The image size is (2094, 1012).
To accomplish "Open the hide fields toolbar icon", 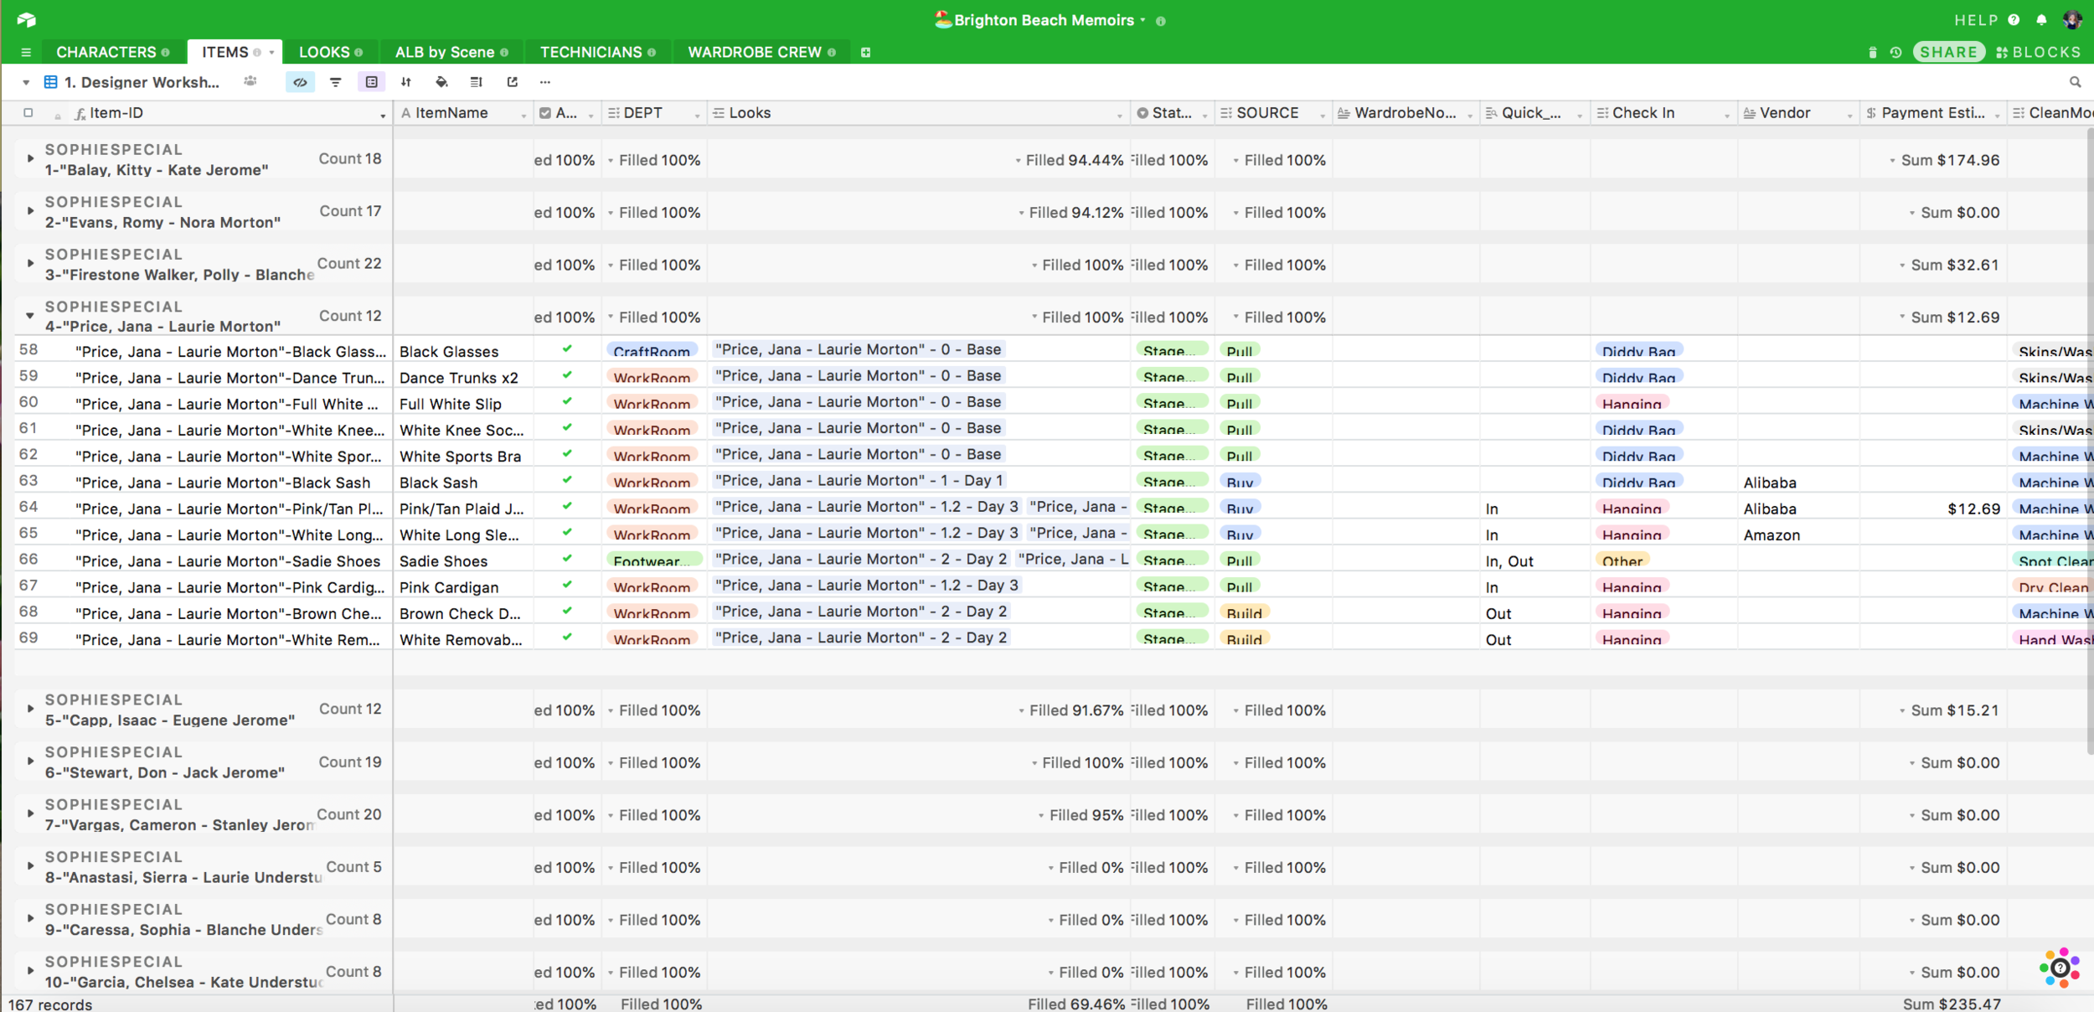I will [300, 82].
